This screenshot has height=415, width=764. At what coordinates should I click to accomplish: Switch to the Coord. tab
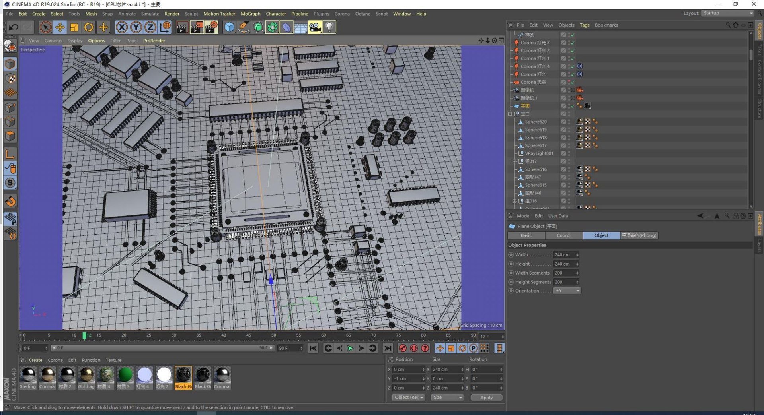[563, 235]
